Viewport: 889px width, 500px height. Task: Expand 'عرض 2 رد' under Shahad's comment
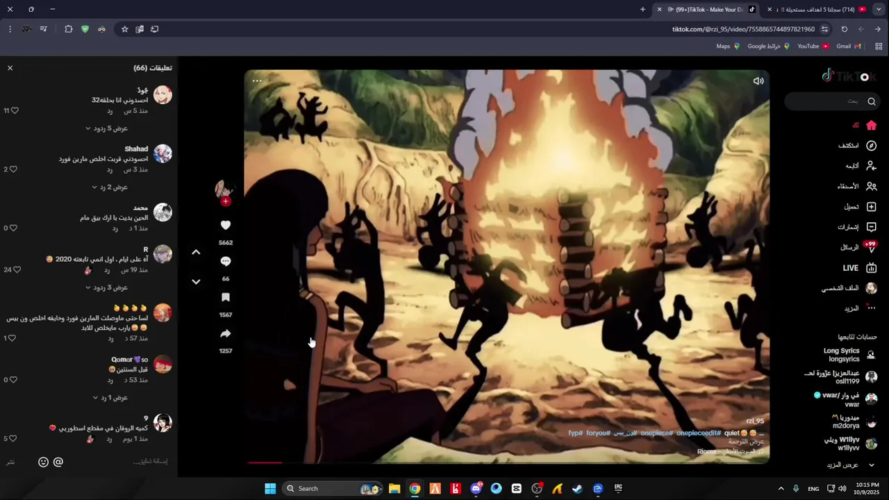[x=110, y=187]
